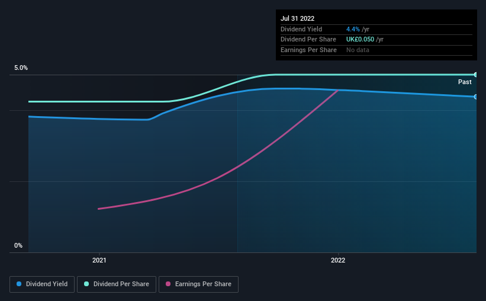This screenshot has width=486, height=301.
Task: Toggle the Earnings Per Share legend button
Action: tap(198, 284)
